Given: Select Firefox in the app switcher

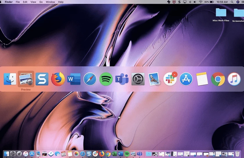Looking at the screenshot, I should click(58, 79).
